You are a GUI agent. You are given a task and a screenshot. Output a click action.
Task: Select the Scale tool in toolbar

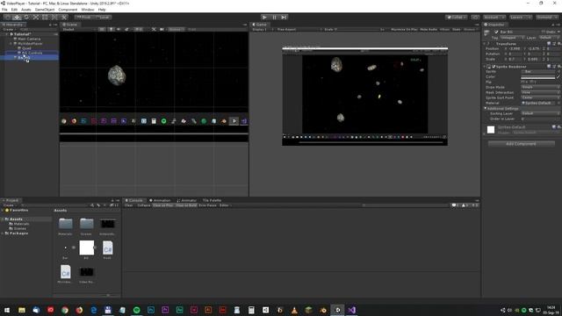(x=35, y=18)
